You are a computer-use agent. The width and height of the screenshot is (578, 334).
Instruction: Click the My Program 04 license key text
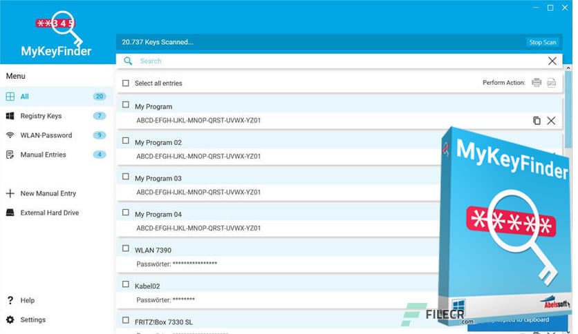tap(198, 228)
